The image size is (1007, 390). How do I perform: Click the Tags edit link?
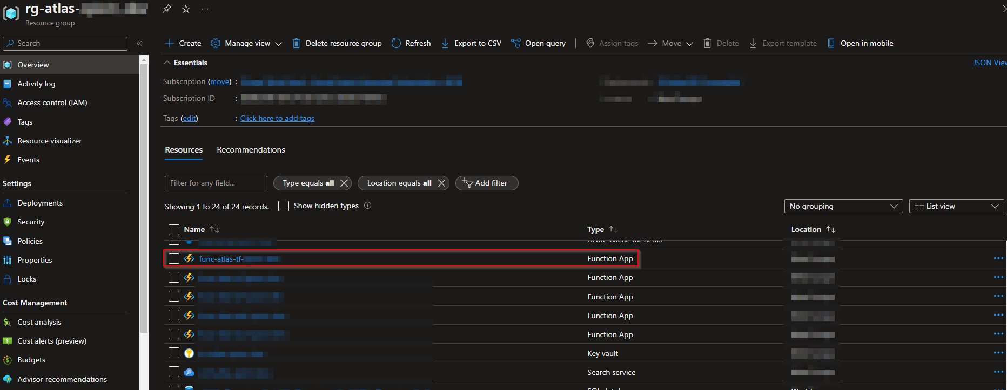(x=189, y=118)
